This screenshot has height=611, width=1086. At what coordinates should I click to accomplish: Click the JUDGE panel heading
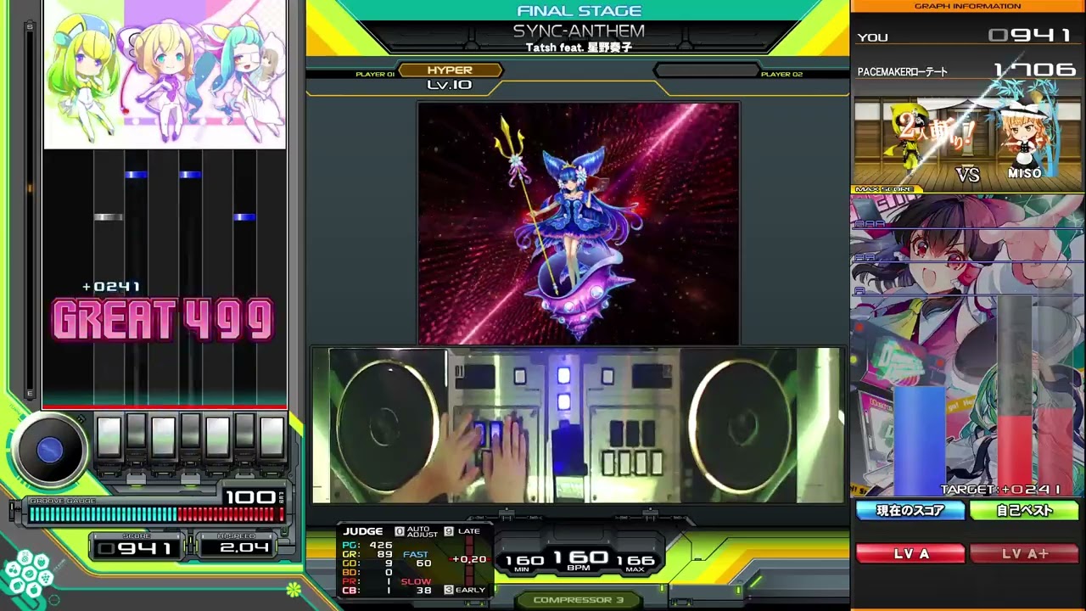[362, 531]
